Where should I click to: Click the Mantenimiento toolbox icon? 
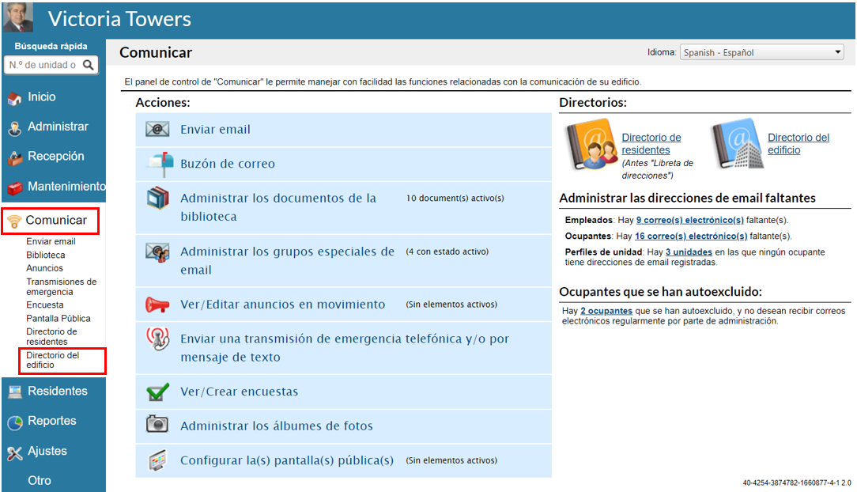pyautogui.click(x=15, y=187)
